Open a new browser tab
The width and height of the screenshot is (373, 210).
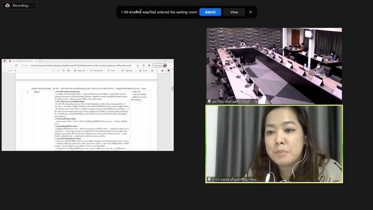tap(40, 61)
